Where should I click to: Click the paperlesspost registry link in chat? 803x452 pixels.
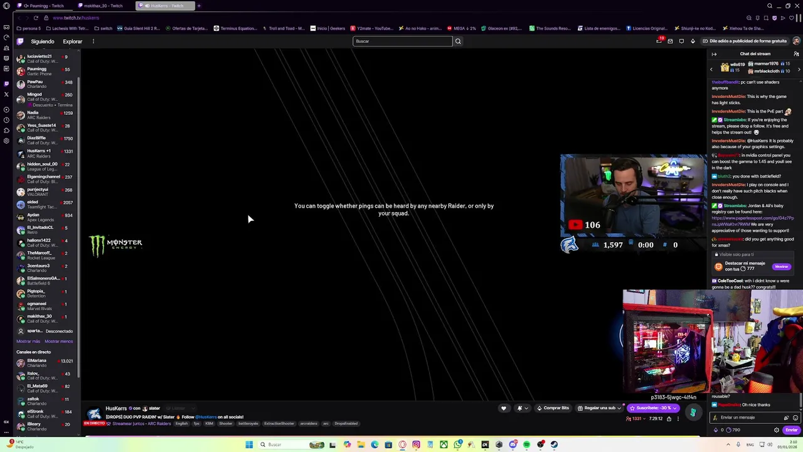click(x=753, y=221)
